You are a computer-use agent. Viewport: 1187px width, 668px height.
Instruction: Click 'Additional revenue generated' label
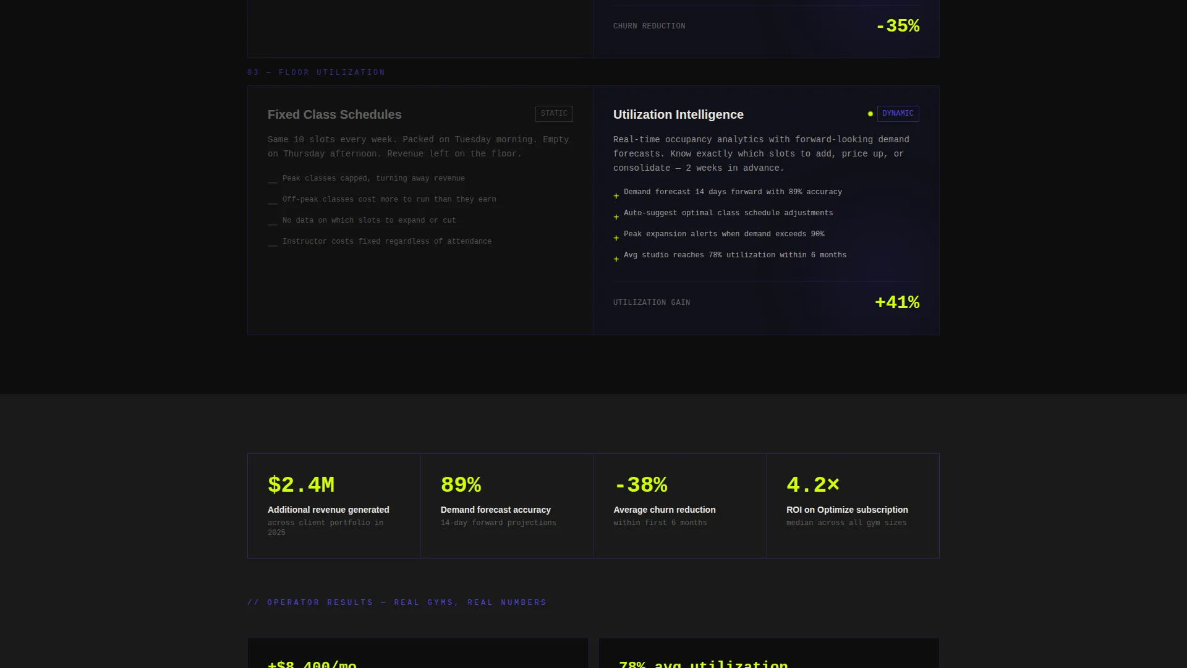pyautogui.click(x=328, y=510)
